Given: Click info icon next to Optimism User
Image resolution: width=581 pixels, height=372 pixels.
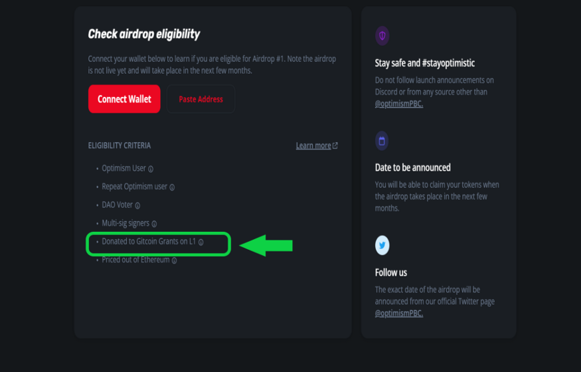Looking at the screenshot, I should coord(151,169).
